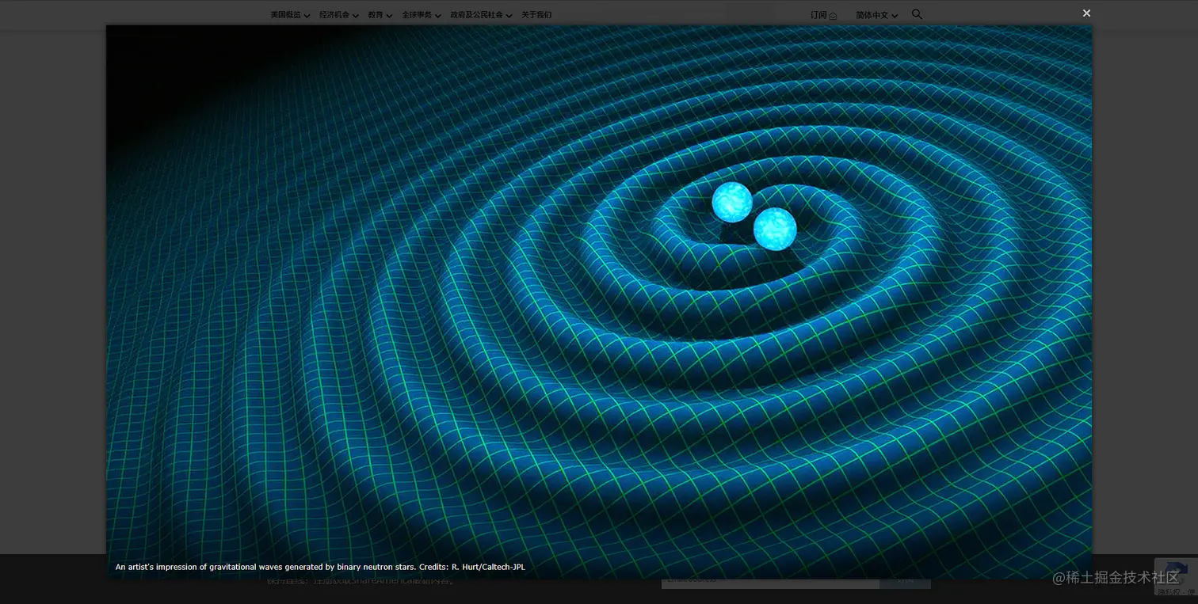This screenshot has height=604, width=1198.
Task: Open the 政府及公民社会 dropdown
Action: click(x=481, y=15)
